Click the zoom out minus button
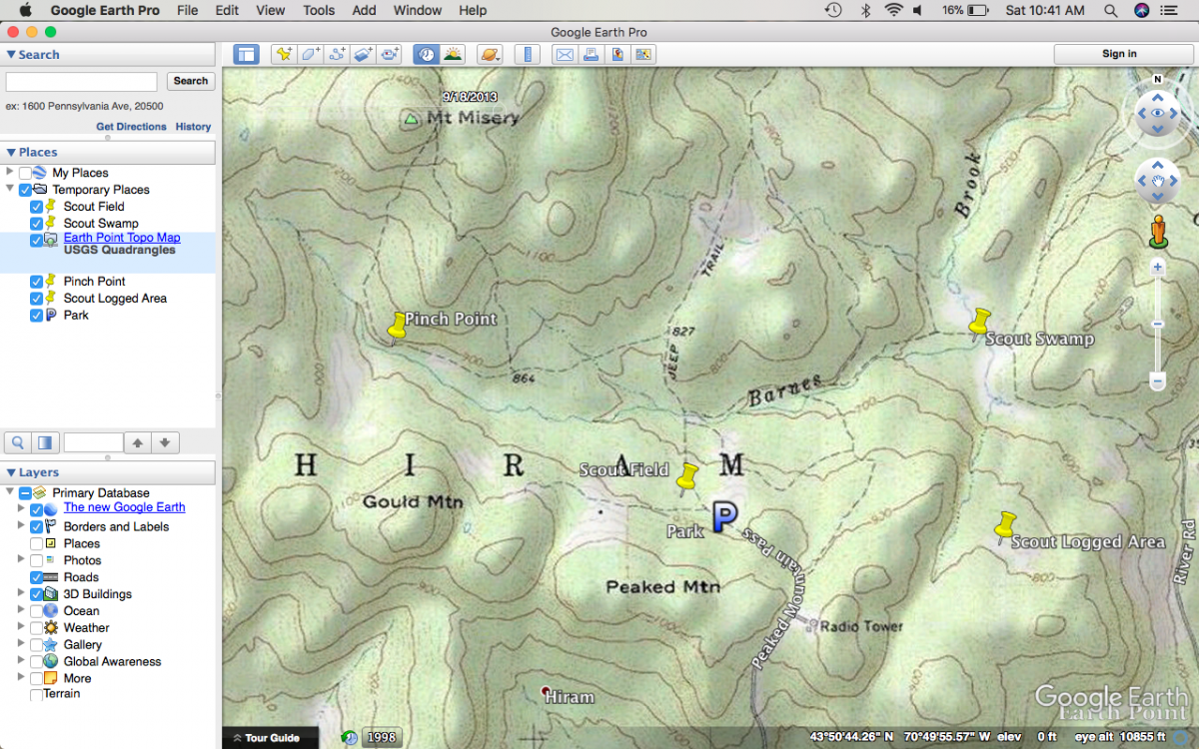 coord(1158,380)
